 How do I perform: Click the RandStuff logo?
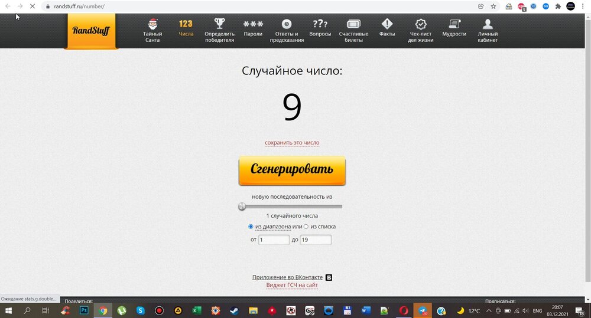[91, 31]
